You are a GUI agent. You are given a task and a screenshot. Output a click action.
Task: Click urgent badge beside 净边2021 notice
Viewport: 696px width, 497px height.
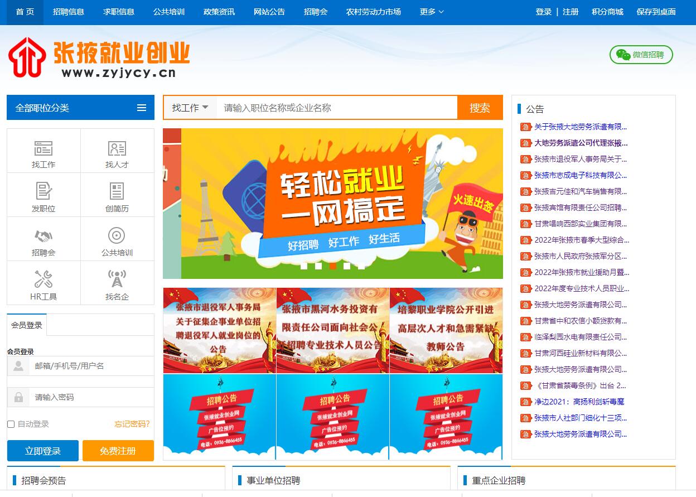click(x=525, y=402)
